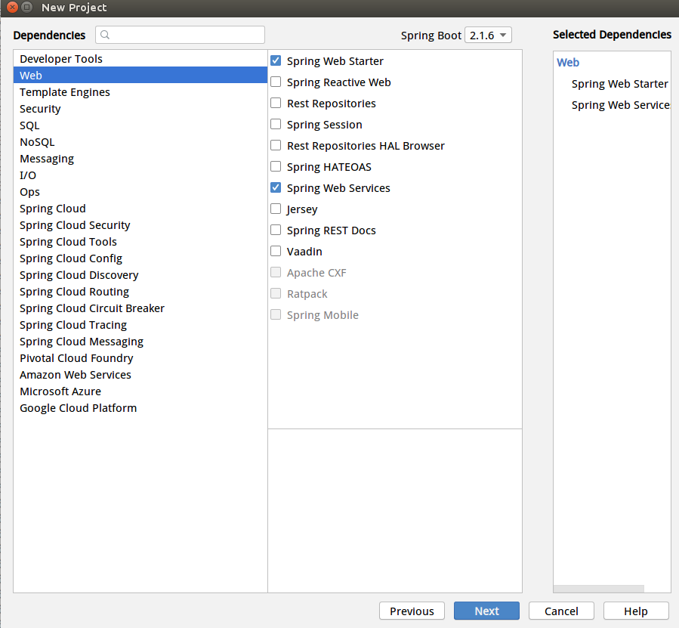Tick the Rest Repositories checkbox
Screen dimensions: 679x628
[x=276, y=103]
